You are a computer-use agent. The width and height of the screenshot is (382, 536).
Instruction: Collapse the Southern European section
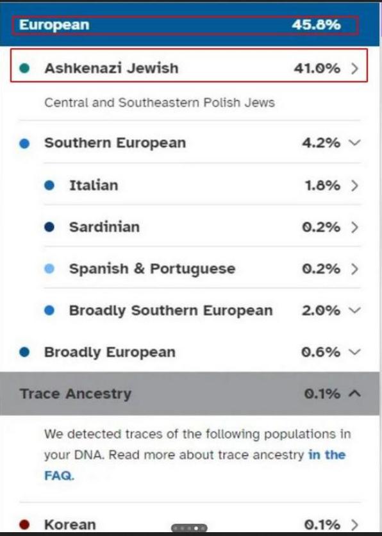click(x=355, y=142)
